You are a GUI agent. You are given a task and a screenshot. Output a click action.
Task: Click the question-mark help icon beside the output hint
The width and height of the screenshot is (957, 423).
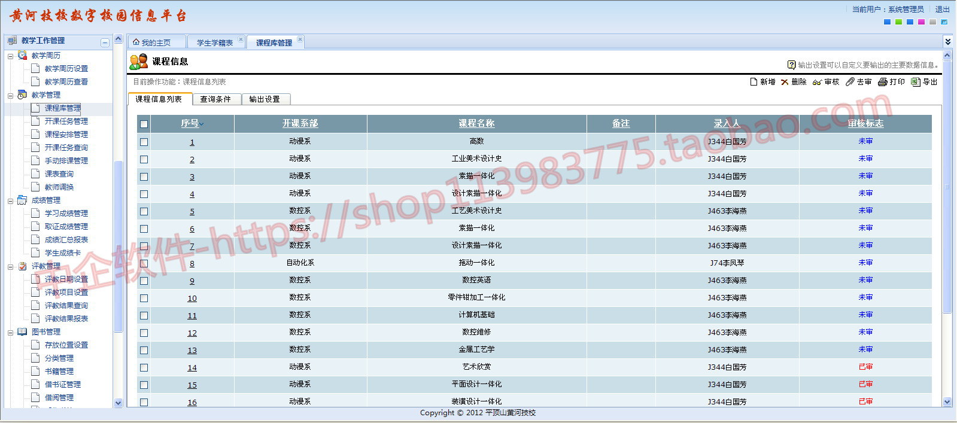[791, 65]
